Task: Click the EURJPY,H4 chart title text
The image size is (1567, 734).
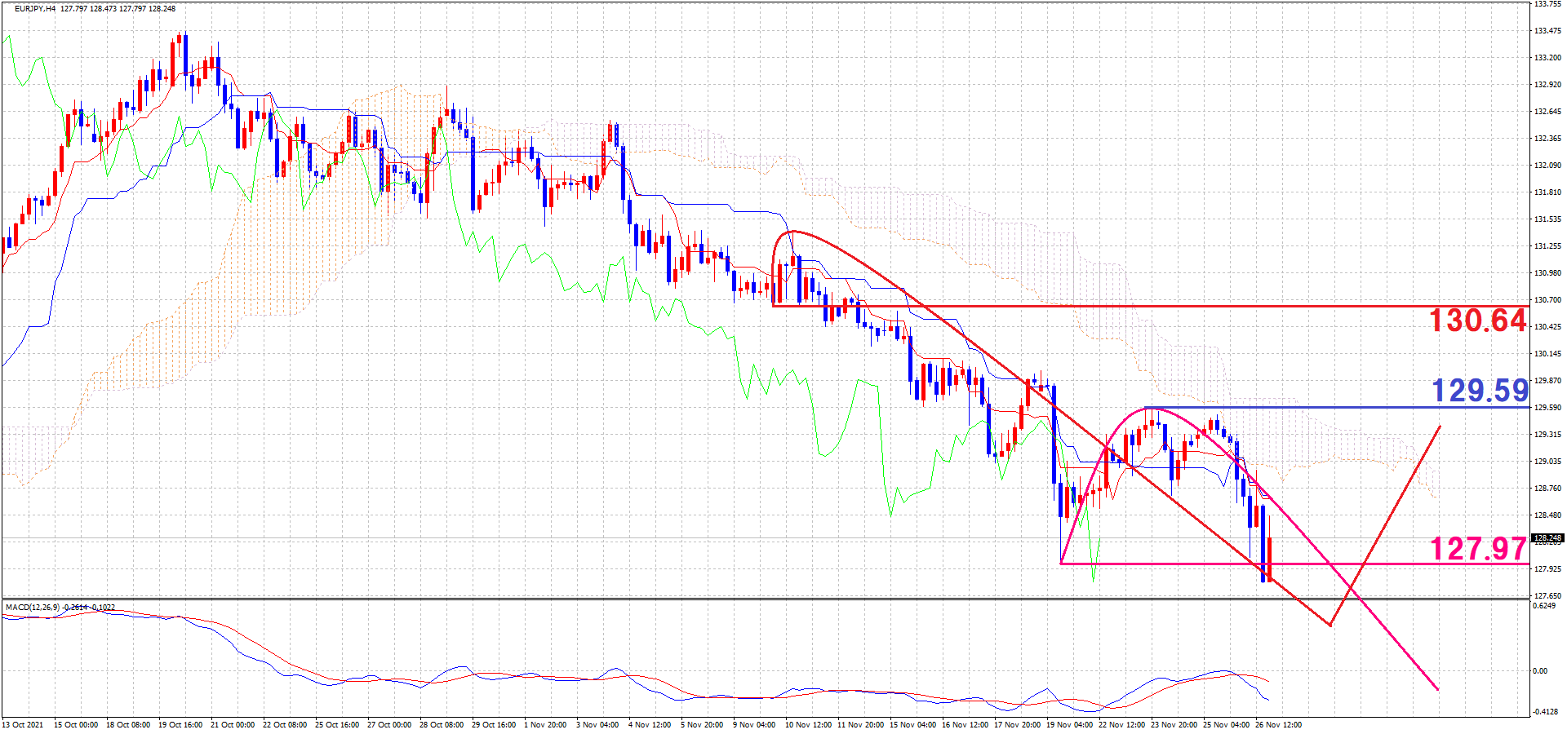Action: 35,9
